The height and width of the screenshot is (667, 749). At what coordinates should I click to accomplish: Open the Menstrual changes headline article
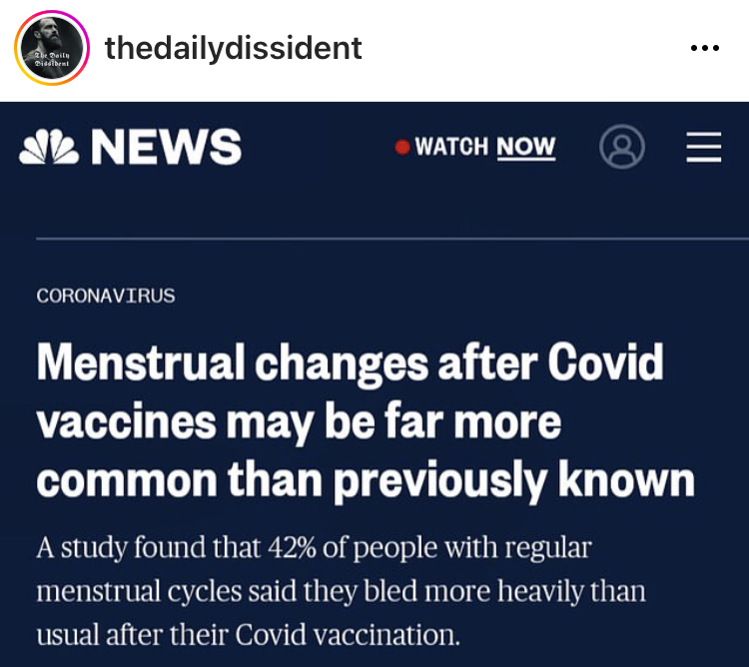366,421
